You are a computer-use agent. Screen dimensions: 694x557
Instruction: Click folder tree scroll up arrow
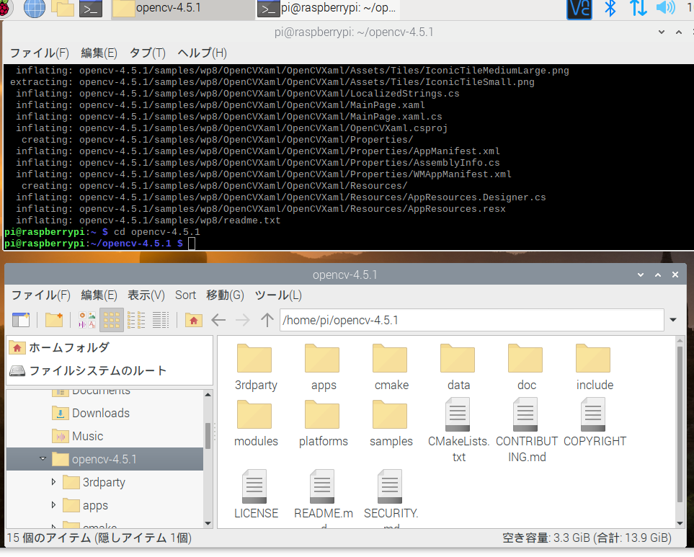pos(208,395)
